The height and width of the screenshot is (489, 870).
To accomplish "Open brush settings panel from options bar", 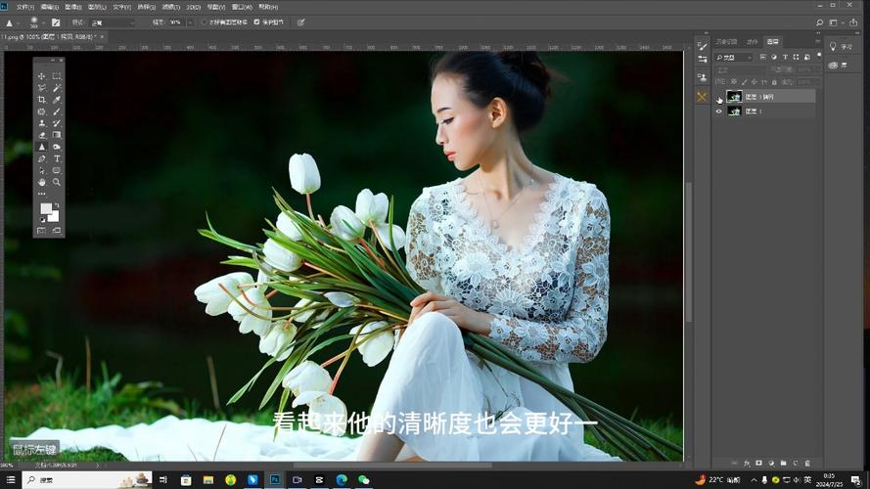I will (x=56, y=22).
